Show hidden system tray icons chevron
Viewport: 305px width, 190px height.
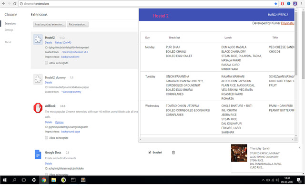[x=263, y=180]
